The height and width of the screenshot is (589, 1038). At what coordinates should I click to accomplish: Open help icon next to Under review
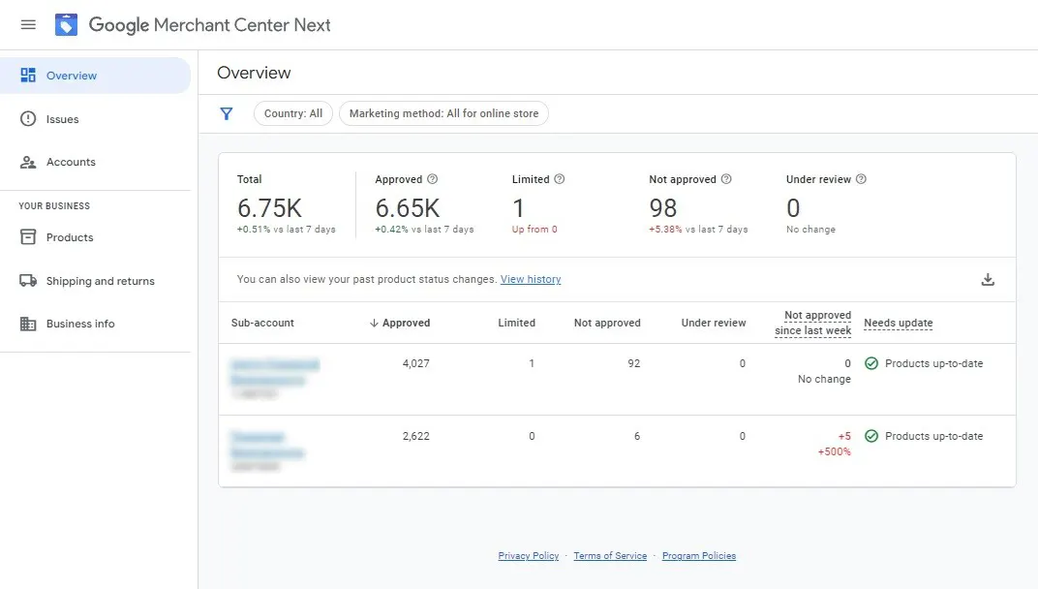861,179
